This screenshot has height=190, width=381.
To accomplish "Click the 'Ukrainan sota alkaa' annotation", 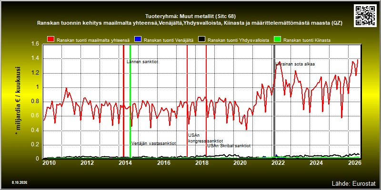I will 295,64.
